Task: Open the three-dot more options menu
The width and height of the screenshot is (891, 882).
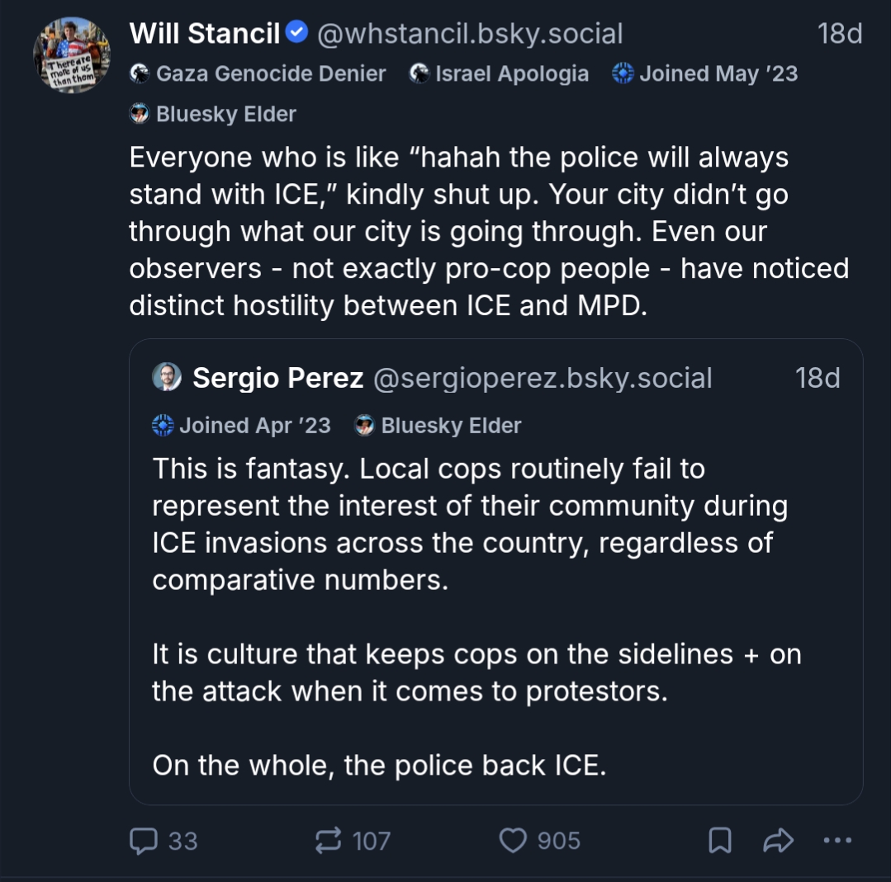Action: coord(837,841)
